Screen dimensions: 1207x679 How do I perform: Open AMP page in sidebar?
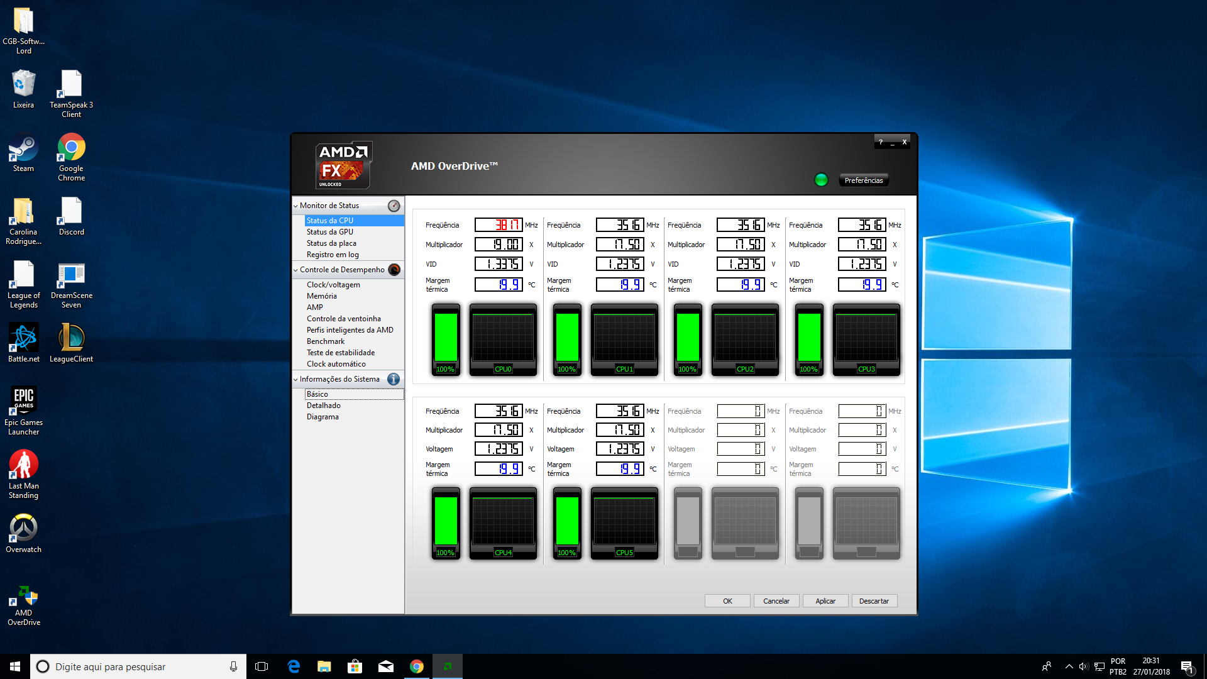click(x=315, y=307)
